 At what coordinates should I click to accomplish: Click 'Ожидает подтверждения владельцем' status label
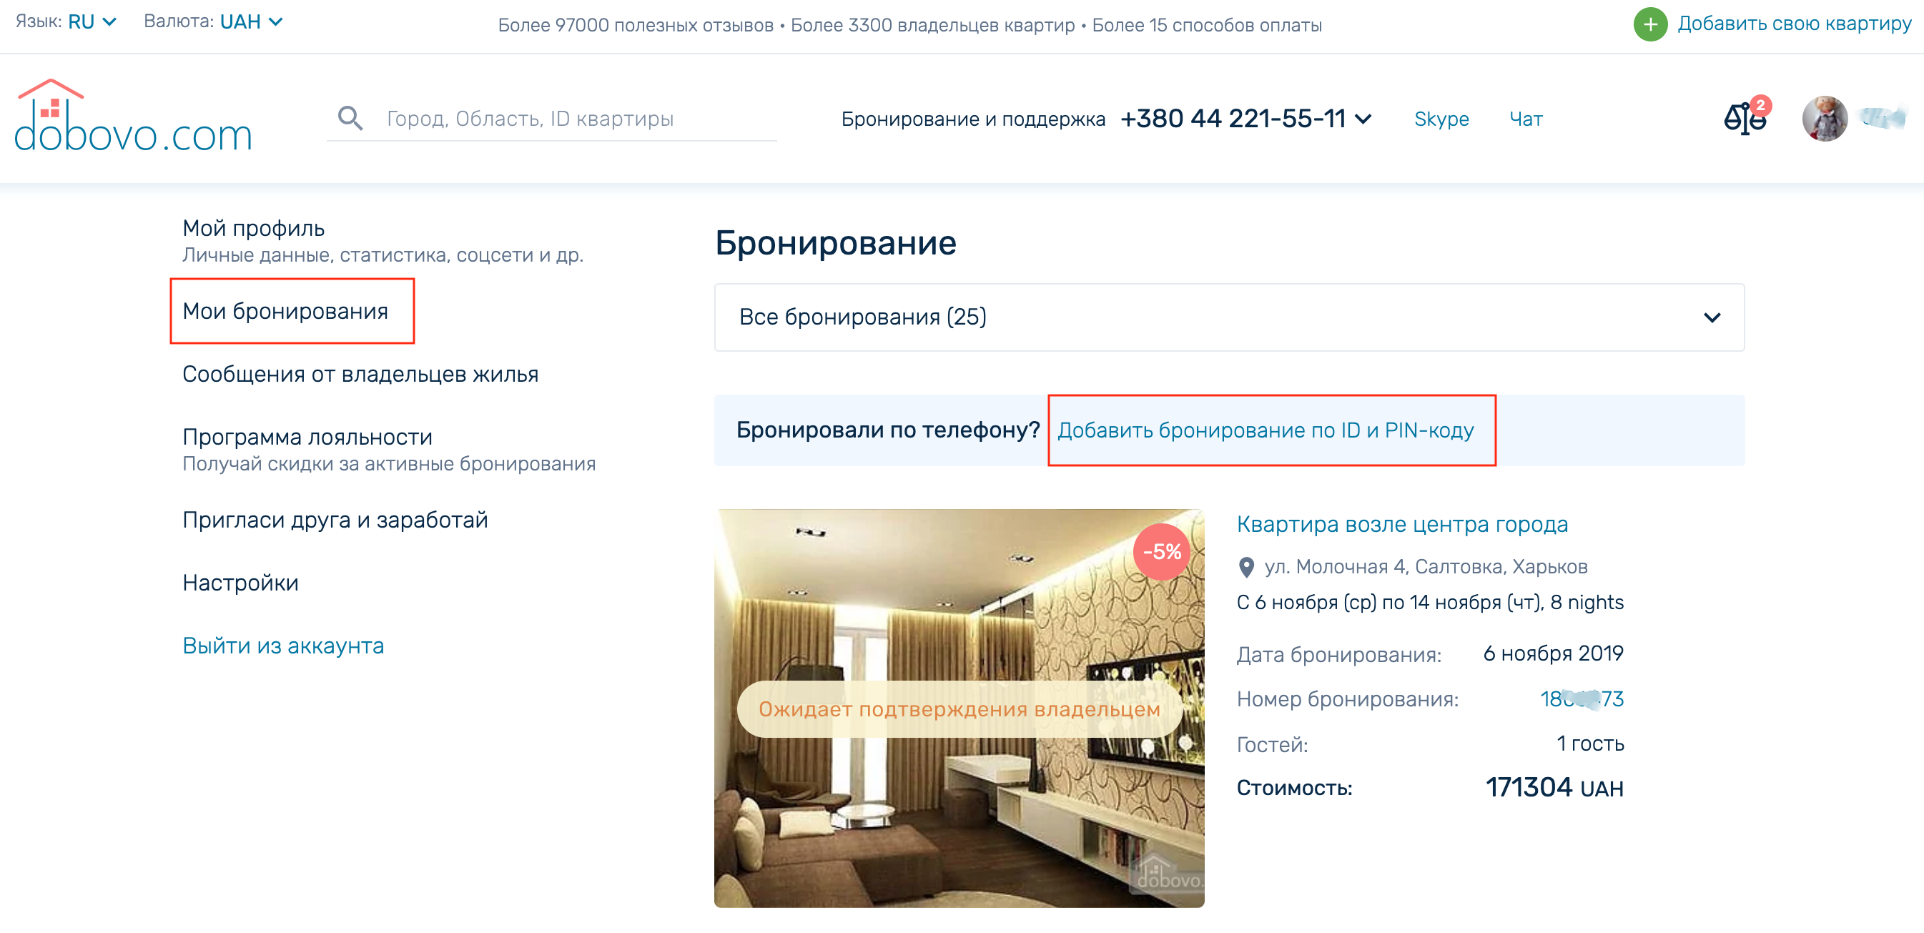point(959,709)
